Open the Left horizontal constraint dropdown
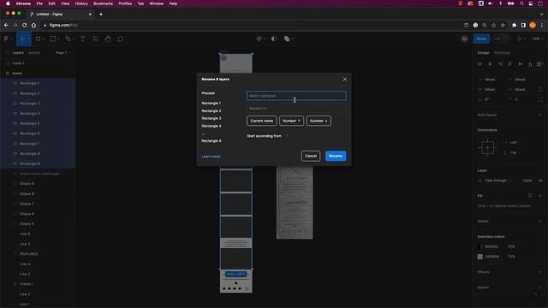Image resolution: width=548 pixels, height=308 pixels. [515, 143]
